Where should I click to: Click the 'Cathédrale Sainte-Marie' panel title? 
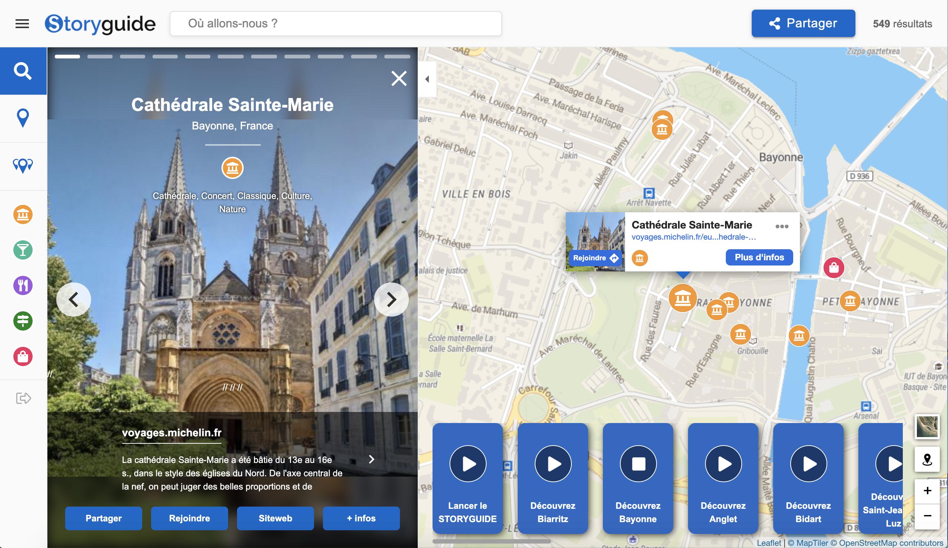click(x=232, y=105)
